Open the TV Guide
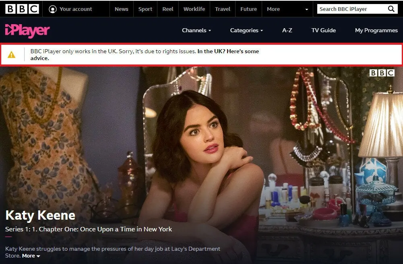This screenshot has width=403, height=264. click(x=324, y=30)
